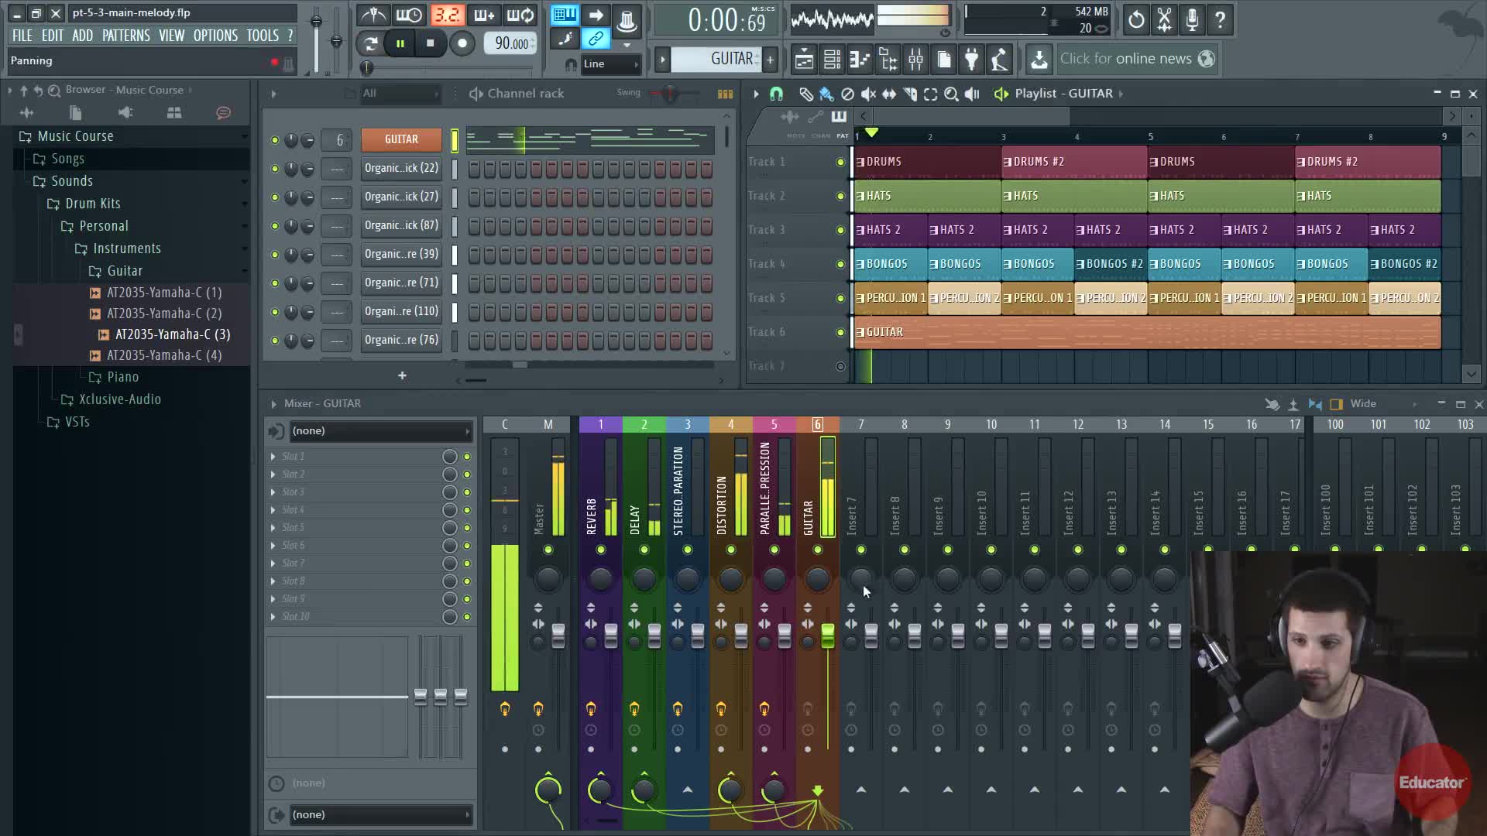The image size is (1487, 836).
Task: Click the one-click audio recording microphone
Action: [1192, 19]
